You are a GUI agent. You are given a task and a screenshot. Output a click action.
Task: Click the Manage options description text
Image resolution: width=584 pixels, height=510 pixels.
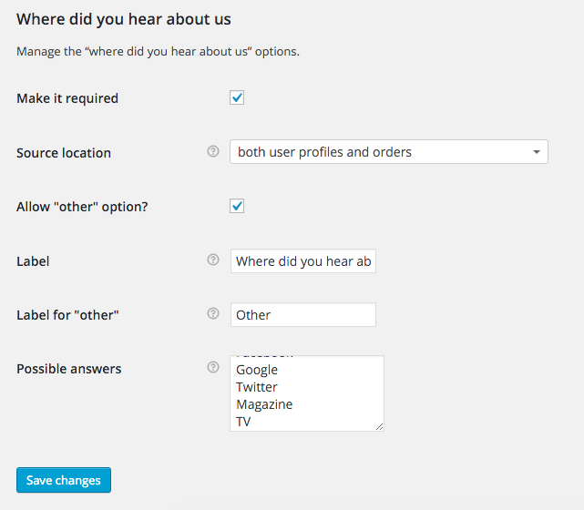pos(158,51)
